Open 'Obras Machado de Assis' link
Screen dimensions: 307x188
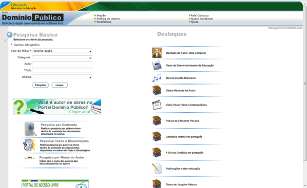[x=180, y=91]
